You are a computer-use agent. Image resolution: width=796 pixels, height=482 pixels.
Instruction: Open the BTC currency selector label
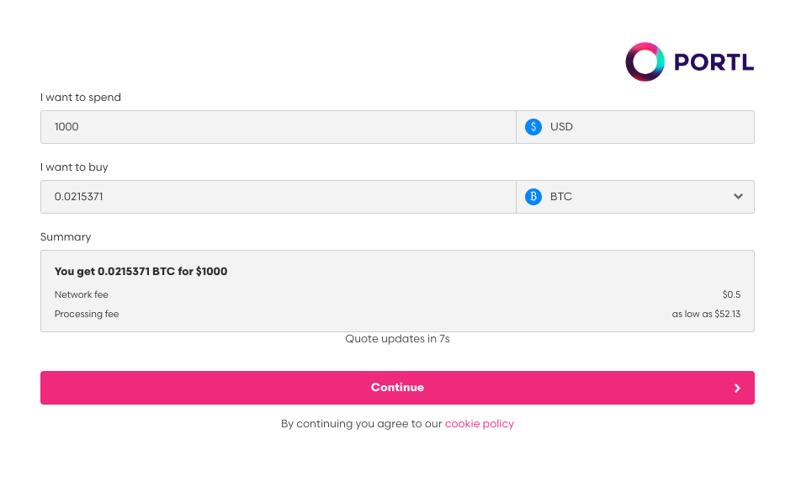pyautogui.click(x=561, y=197)
